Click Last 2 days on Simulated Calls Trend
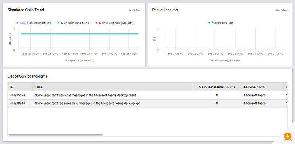 pyautogui.click(x=135, y=10)
